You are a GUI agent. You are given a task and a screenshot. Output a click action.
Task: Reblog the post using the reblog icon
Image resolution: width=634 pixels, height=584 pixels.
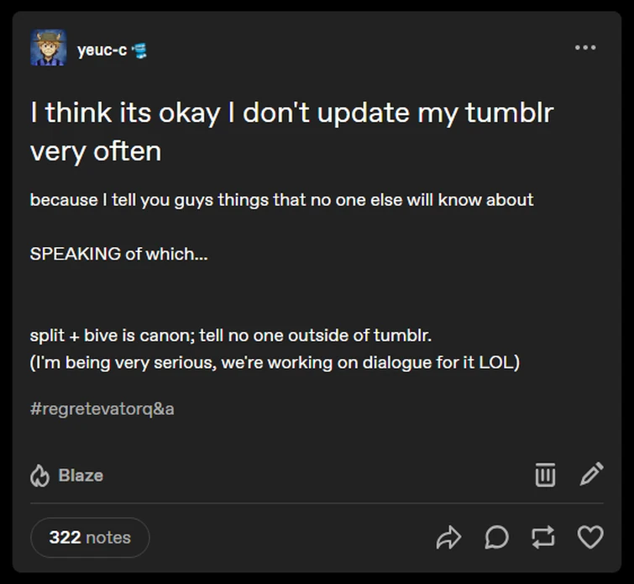(543, 537)
